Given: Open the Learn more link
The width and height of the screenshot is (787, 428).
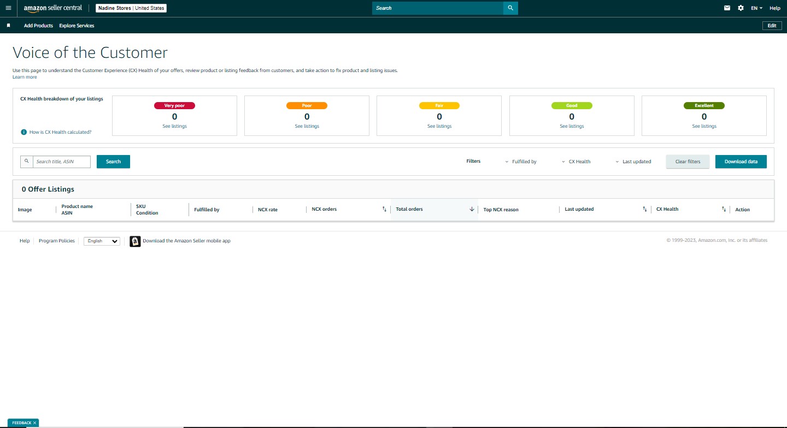Looking at the screenshot, I should [25, 77].
